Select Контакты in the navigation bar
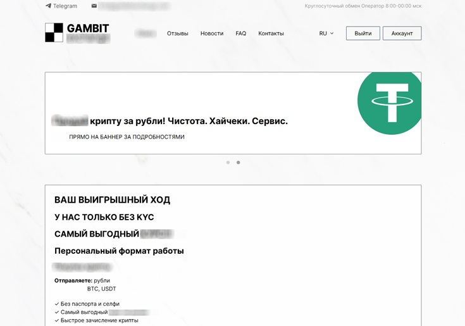465x326 pixels. (x=271, y=34)
